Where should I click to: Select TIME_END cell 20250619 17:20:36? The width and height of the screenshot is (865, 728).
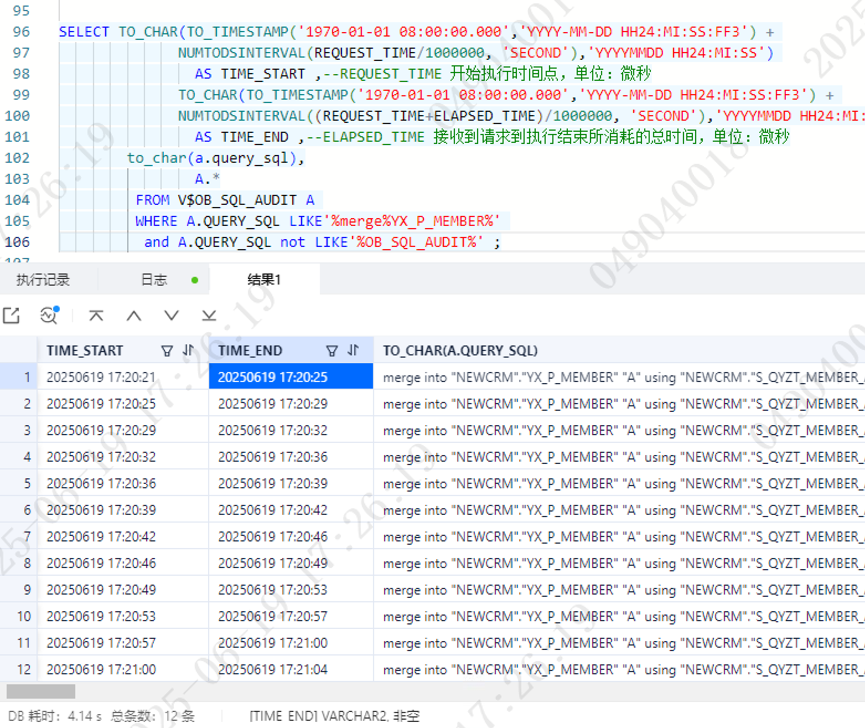(291, 457)
